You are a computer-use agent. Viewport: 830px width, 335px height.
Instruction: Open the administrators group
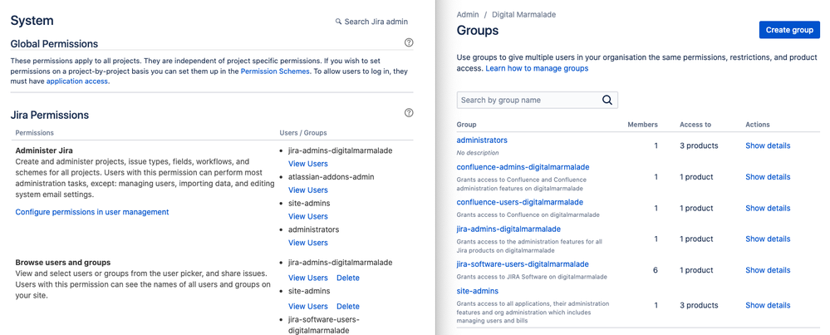coord(482,140)
